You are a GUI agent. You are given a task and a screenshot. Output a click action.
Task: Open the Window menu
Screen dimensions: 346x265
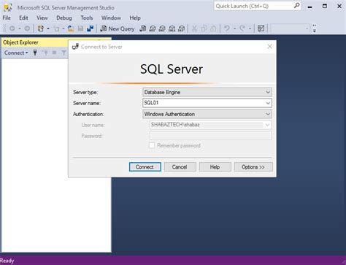click(111, 18)
